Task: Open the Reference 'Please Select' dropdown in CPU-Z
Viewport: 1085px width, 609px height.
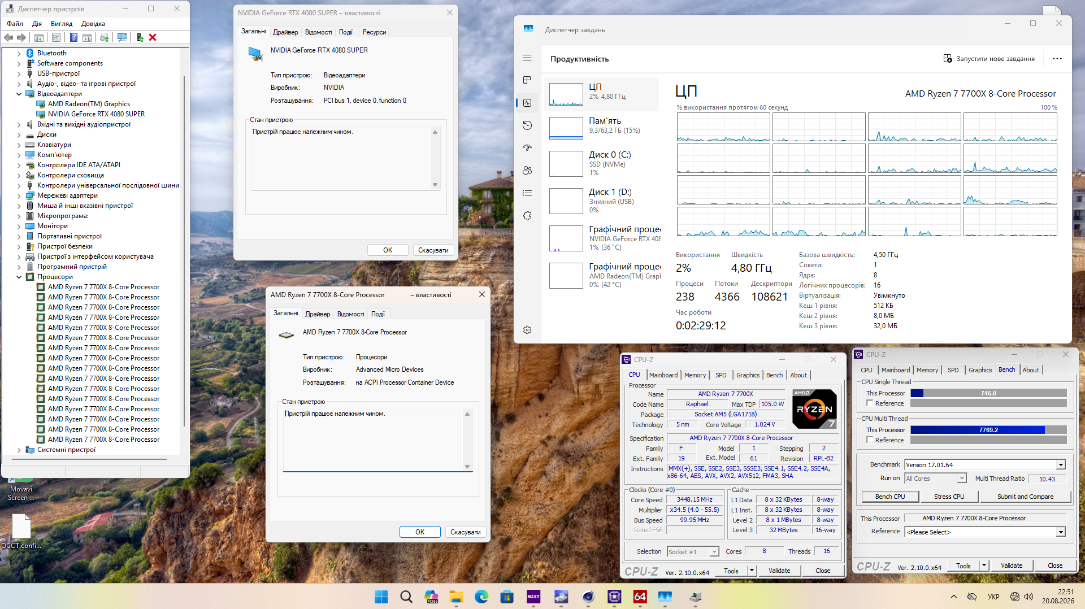Action: coord(1061,532)
